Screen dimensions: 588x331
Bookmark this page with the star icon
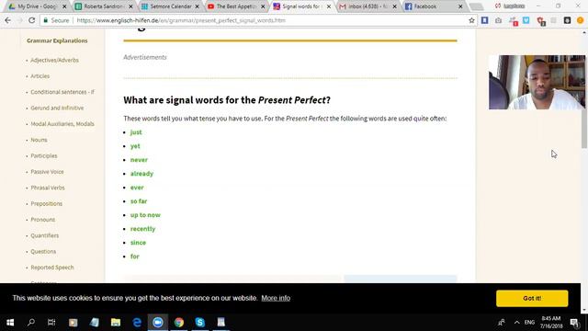point(471,20)
